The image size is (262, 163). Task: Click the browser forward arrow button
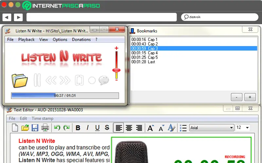(18, 17)
